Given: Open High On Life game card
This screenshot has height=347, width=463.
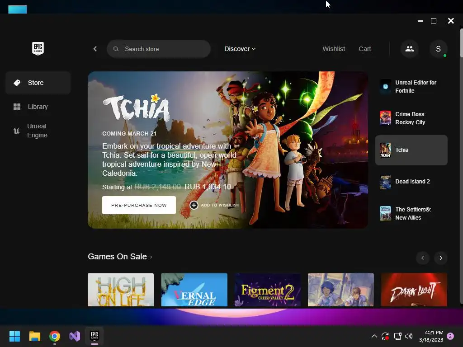Looking at the screenshot, I should tap(121, 290).
